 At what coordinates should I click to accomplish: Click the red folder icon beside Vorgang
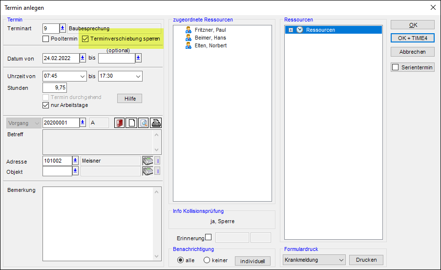coord(119,123)
